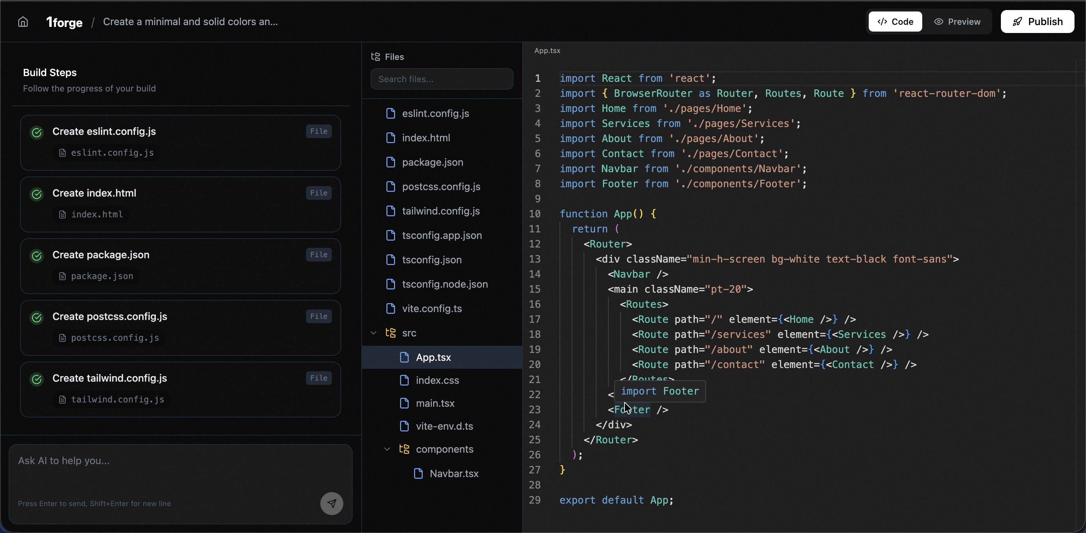This screenshot has width=1086, height=533.
Task: Click the send message paper-plane button
Action: pyautogui.click(x=331, y=503)
